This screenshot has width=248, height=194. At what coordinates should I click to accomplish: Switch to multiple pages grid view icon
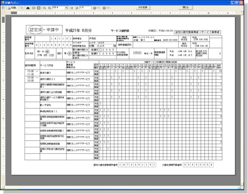(x=39, y=8)
